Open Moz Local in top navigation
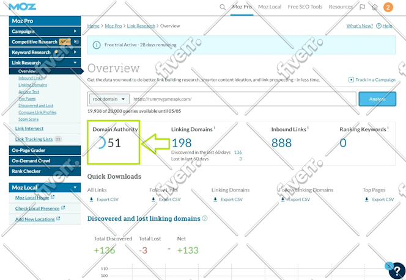Viewport: 406px width, 280px height. (270, 7)
